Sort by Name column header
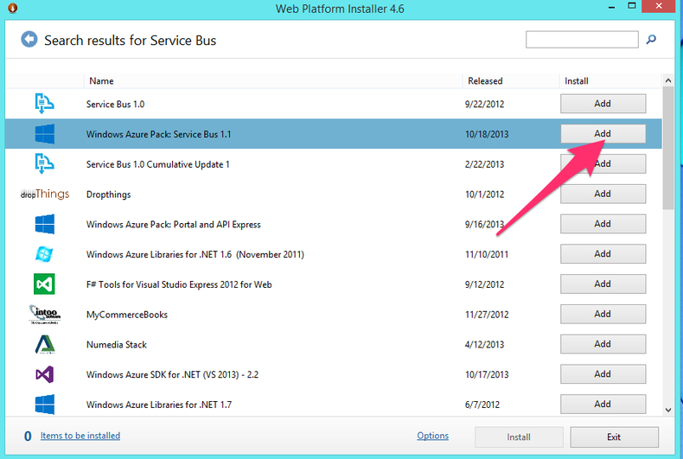Screen dimensions: 683x459 [x=272, y=81]
